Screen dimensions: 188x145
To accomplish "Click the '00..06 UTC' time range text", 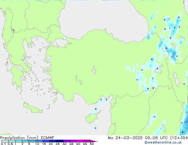I will (156, 138).
